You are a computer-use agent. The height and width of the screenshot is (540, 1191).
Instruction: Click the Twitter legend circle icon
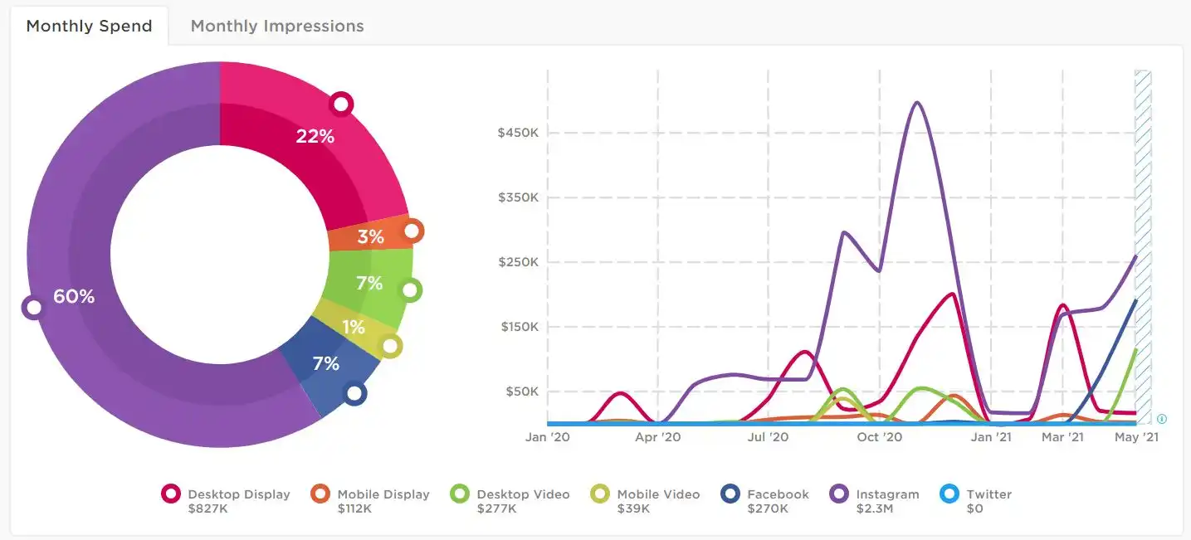pos(950,494)
